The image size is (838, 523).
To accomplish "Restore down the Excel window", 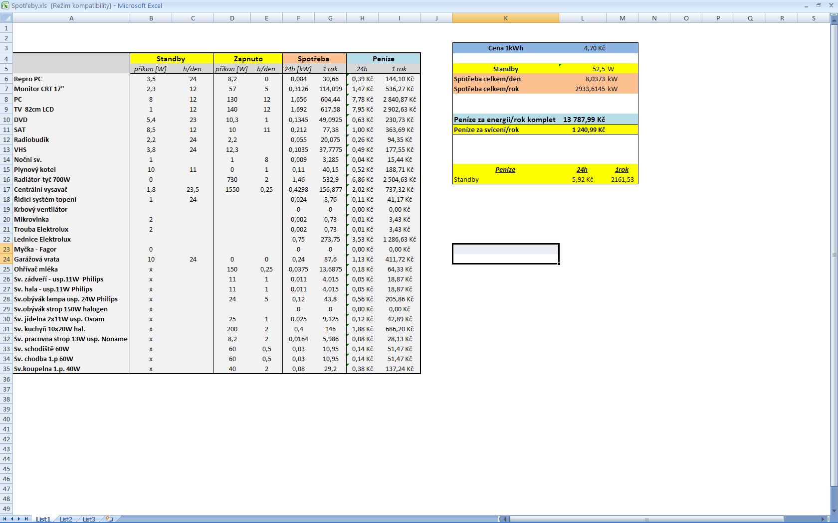I will pyautogui.click(x=819, y=5).
